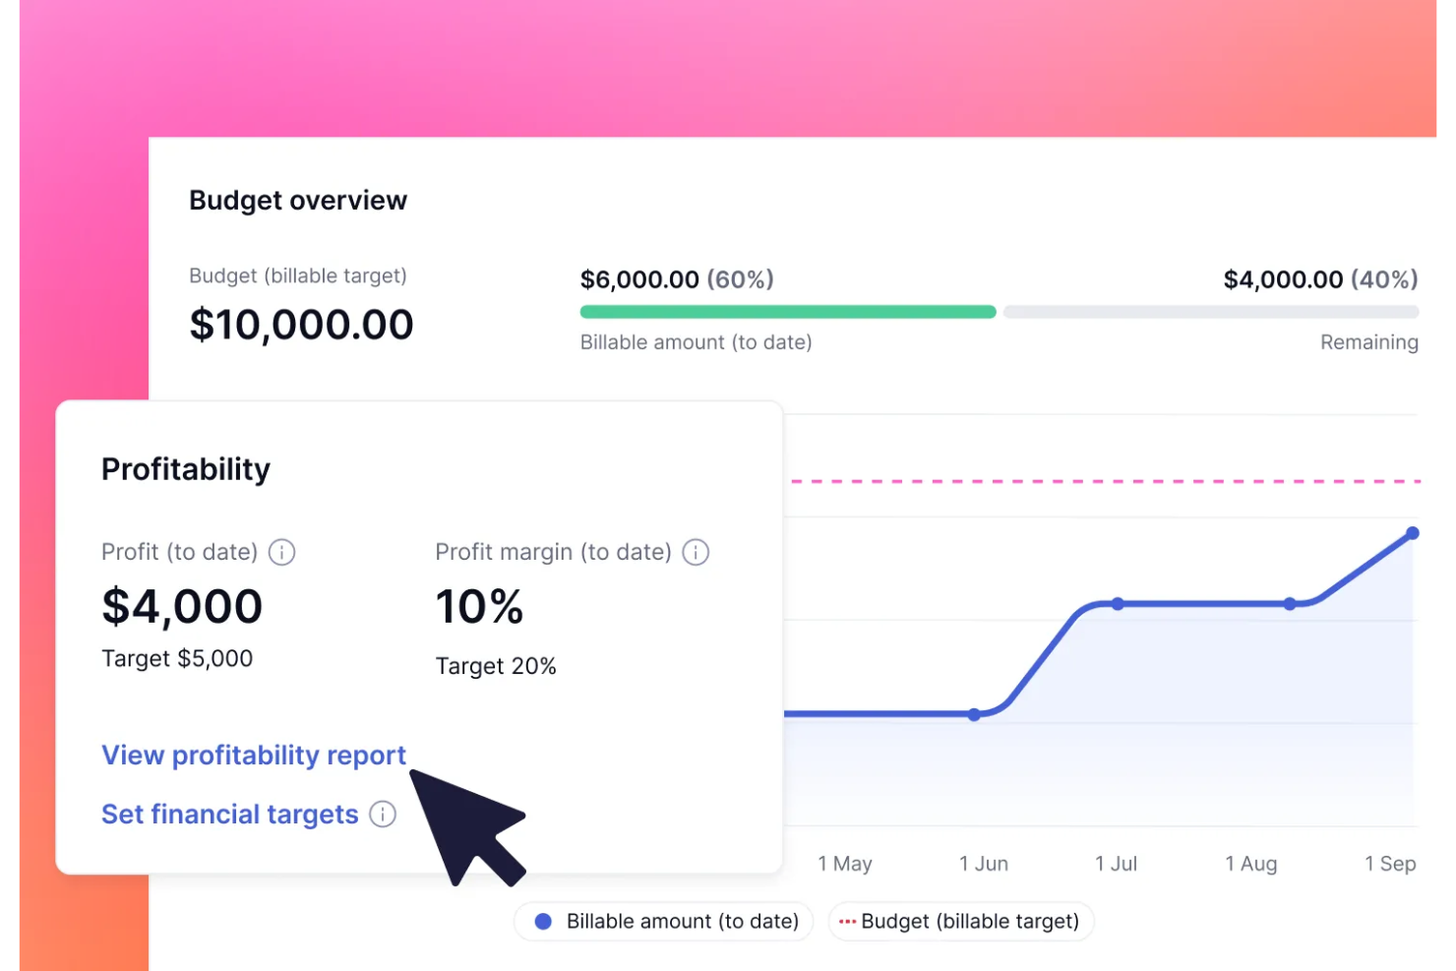Image resolution: width=1456 pixels, height=971 pixels.
Task: Click the green billable amount progress bar
Action: click(x=787, y=312)
